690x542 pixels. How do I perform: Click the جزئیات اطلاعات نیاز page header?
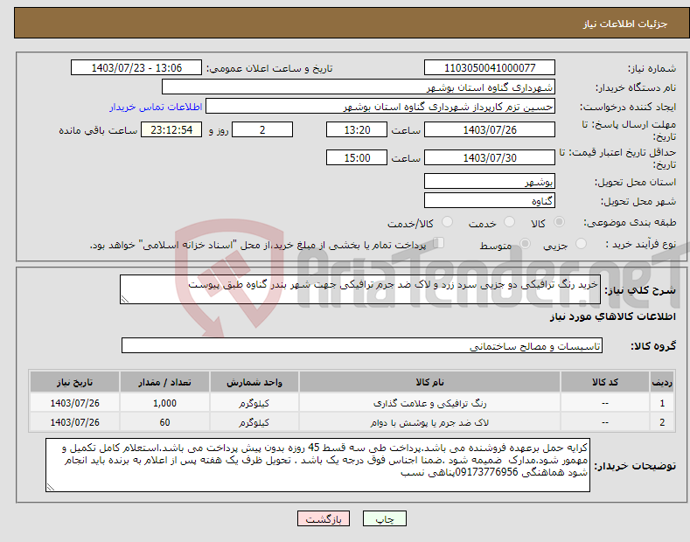(x=625, y=24)
